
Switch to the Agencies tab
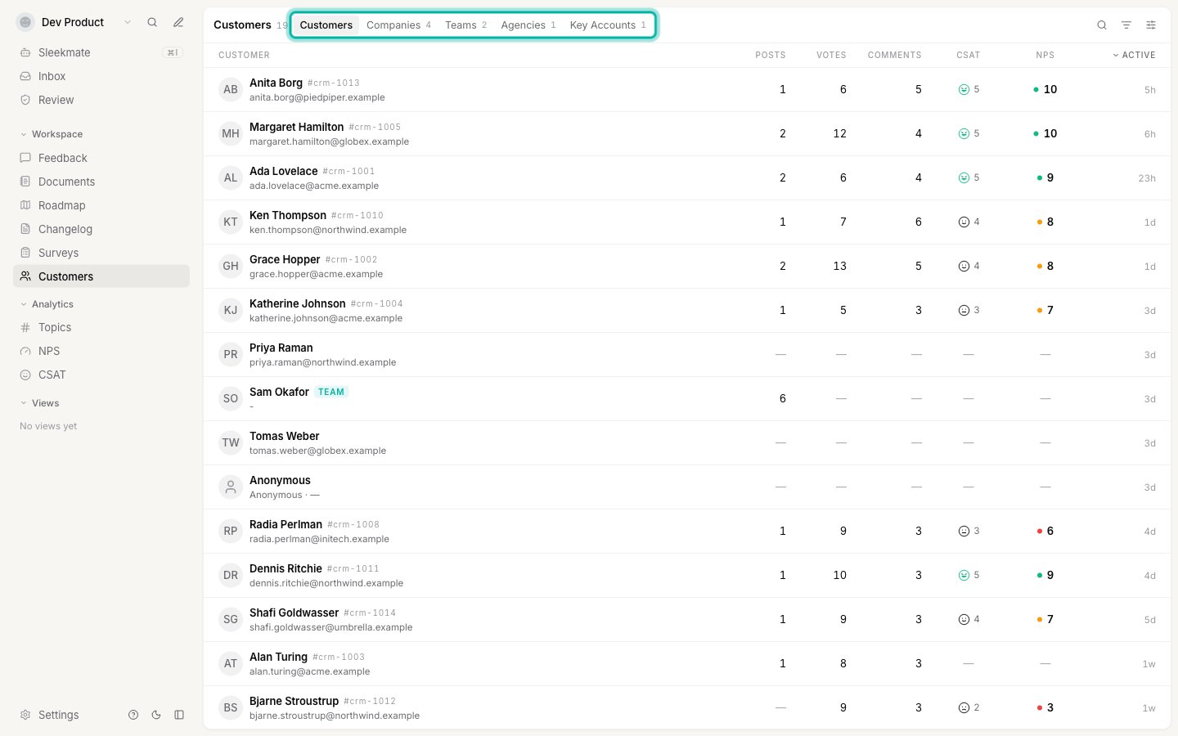click(528, 25)
